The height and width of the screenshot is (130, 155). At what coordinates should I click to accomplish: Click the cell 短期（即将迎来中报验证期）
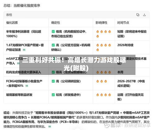tap(132, 34)
